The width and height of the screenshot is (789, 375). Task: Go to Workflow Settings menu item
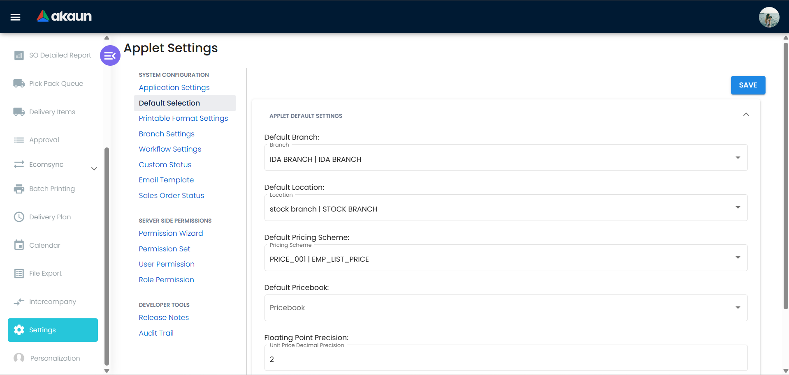pyautogui.click(x=170, y=149)
